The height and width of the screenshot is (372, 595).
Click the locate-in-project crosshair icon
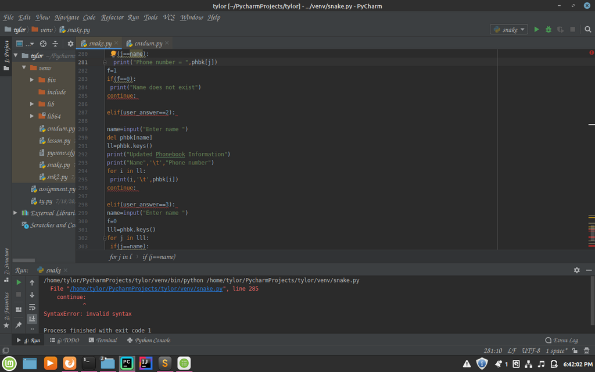[43, 44]
